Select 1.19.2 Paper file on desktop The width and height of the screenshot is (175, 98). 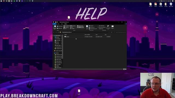click(79, 92)
